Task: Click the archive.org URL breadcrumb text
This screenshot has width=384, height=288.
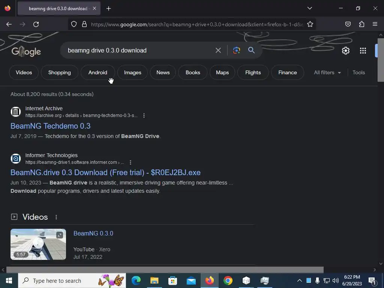Action: [x=81, y=115]
